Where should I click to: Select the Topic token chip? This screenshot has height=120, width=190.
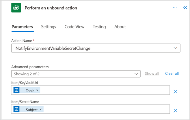point(27,90)
